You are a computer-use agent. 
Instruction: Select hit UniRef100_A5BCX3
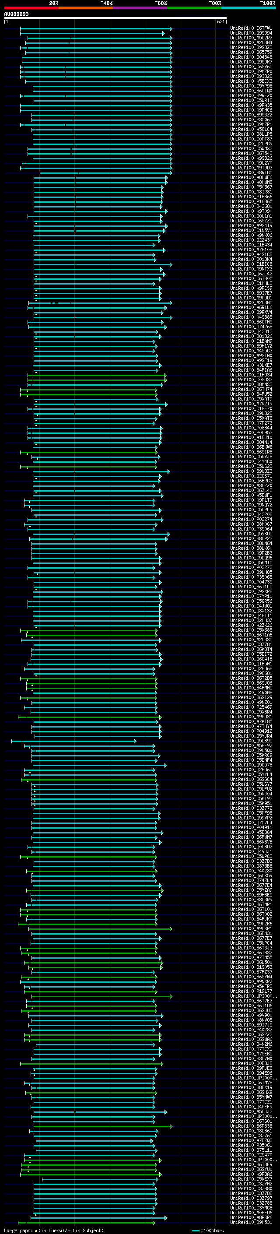pyautogui.click(x=251, y=81)
